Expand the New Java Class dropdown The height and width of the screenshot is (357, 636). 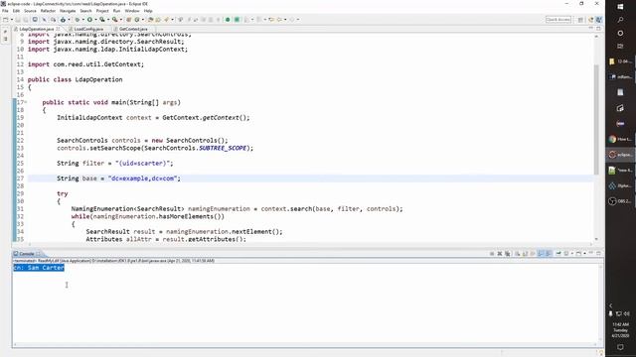(143, 20)
